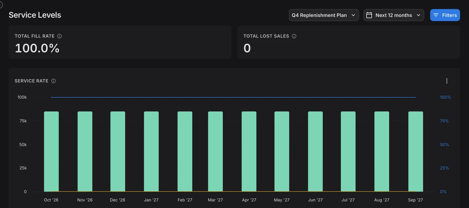Click the 100k left axis label
Image resolution: width=469 pixels, height=208 pixels.
(x=22, y=97)
